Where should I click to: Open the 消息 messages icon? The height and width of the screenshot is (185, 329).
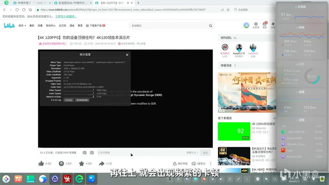pos(265,25)
